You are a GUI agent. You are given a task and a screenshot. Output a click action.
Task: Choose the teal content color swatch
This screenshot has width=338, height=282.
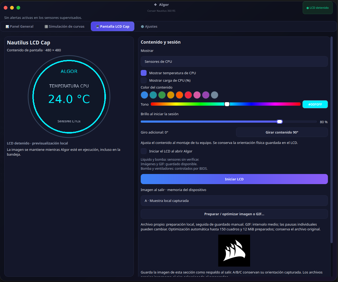click(153, 95)
